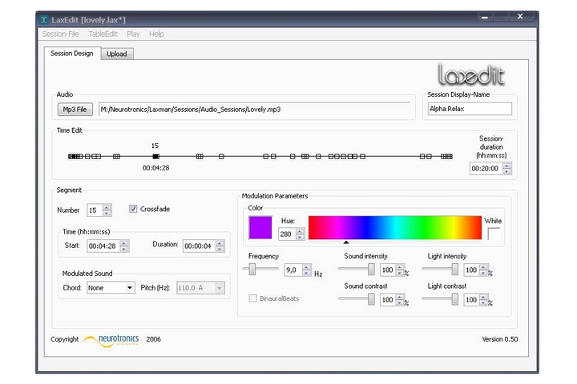Click the LaxEdit logo at top right
Image resolution: width=577 pixels, height=384 pixels.
[471, 75]
